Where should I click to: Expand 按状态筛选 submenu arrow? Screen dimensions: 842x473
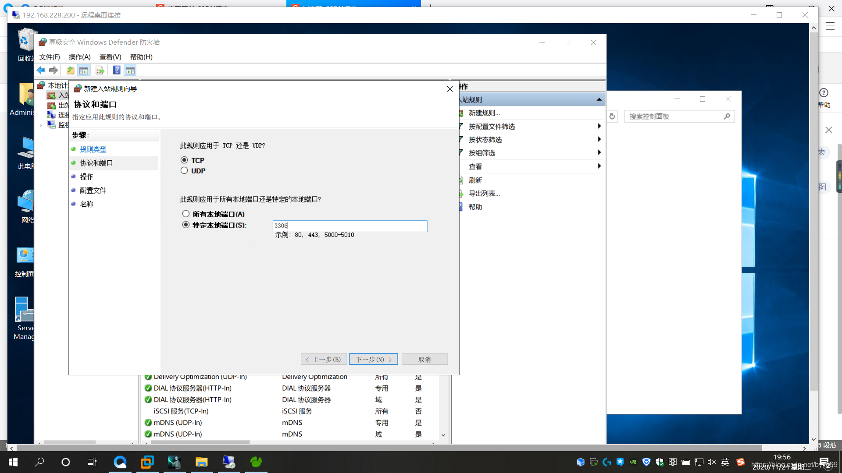click(x=599, y=139)
